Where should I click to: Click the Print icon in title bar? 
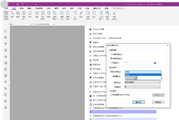coord(18,4)
